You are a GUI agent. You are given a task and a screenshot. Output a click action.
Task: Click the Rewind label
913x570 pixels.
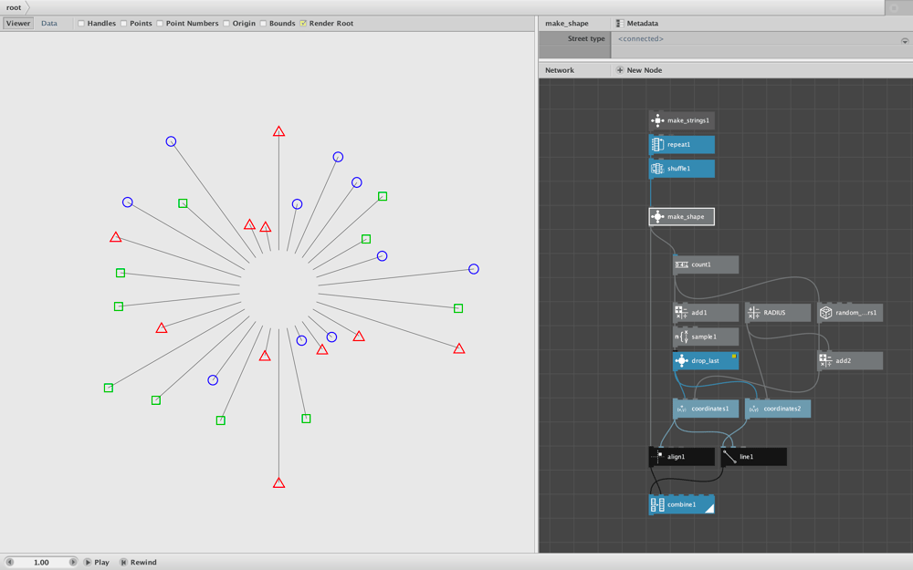pos(143,562)
